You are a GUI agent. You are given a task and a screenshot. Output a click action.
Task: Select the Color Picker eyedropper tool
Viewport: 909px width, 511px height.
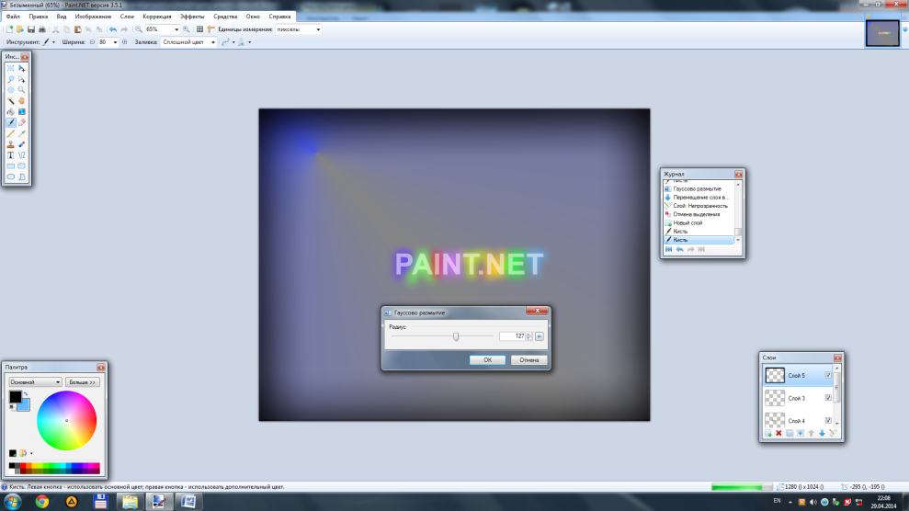click(x=21, y=134)
